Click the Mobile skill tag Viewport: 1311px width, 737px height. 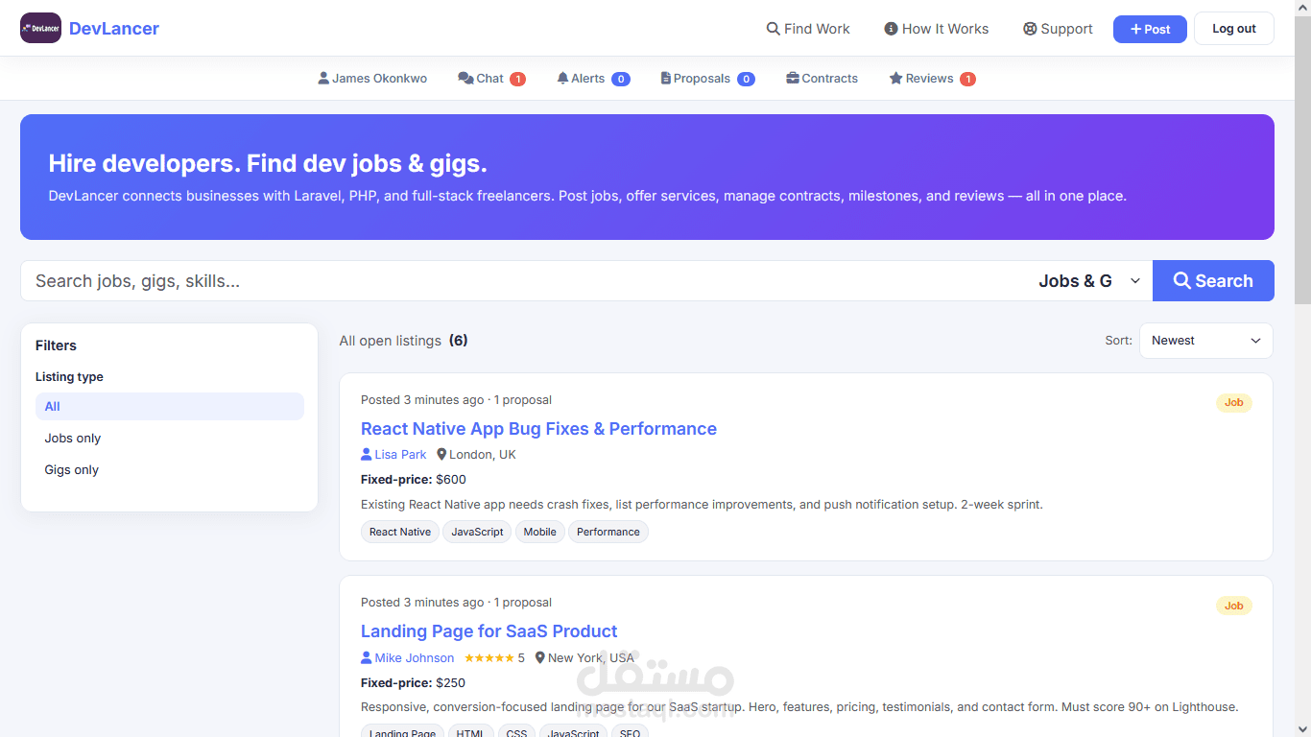pyautogui.click(x=539, y=532)
